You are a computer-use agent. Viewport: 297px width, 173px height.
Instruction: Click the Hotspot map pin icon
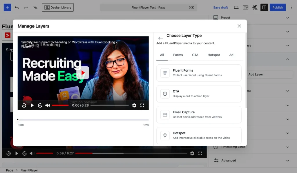click(165, 136)
